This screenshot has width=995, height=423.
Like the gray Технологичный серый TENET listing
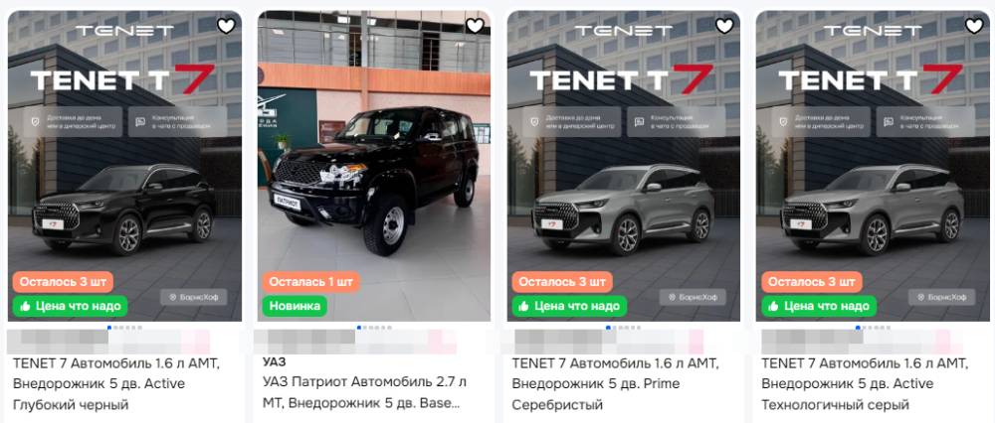pos(975,26)
